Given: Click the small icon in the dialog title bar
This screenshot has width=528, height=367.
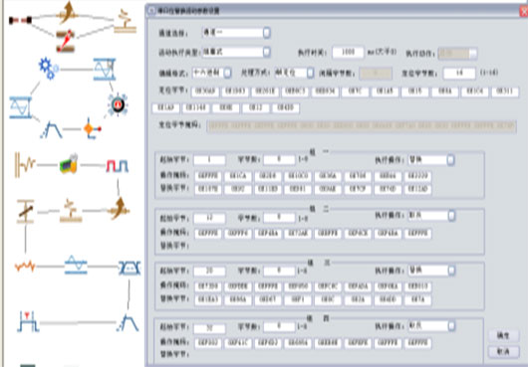Looking at the screenshot, I should pyautogui.click(x=151, y=10).
